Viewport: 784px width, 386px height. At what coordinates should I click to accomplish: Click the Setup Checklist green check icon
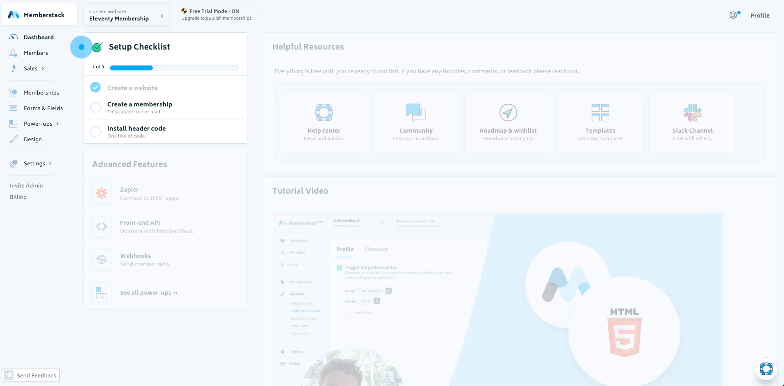coord(97,47)
